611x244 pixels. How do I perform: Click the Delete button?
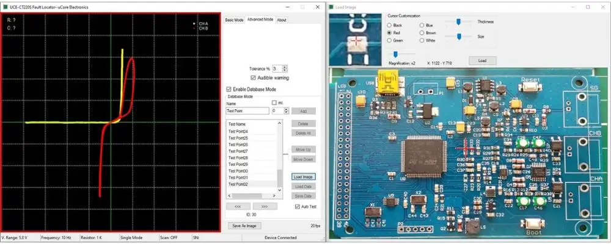pyautogui.click(x=304, y=123)
